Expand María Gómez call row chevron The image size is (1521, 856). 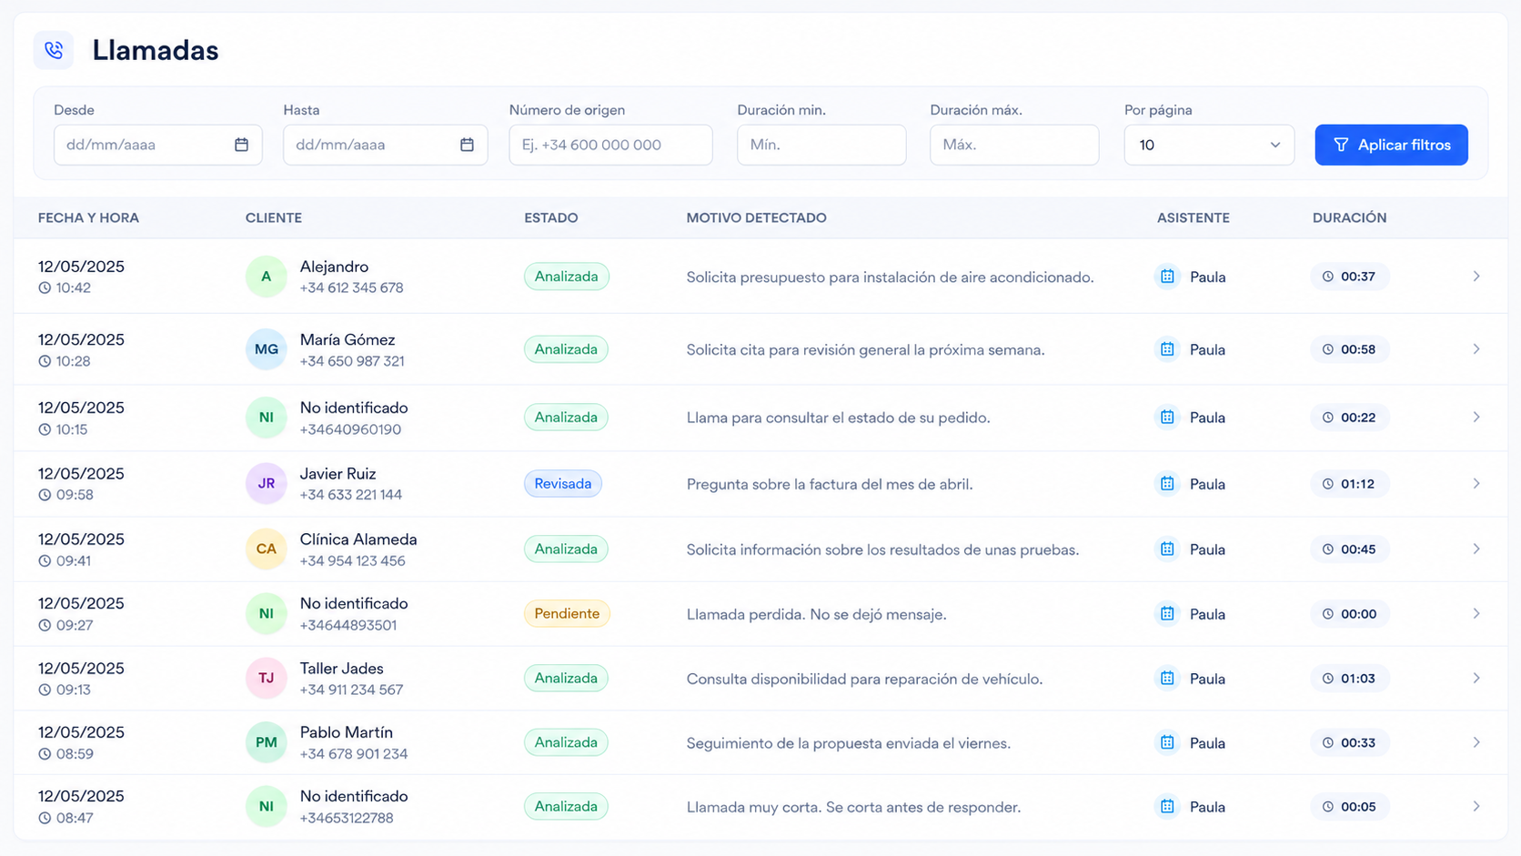(x=1476, y=349)
